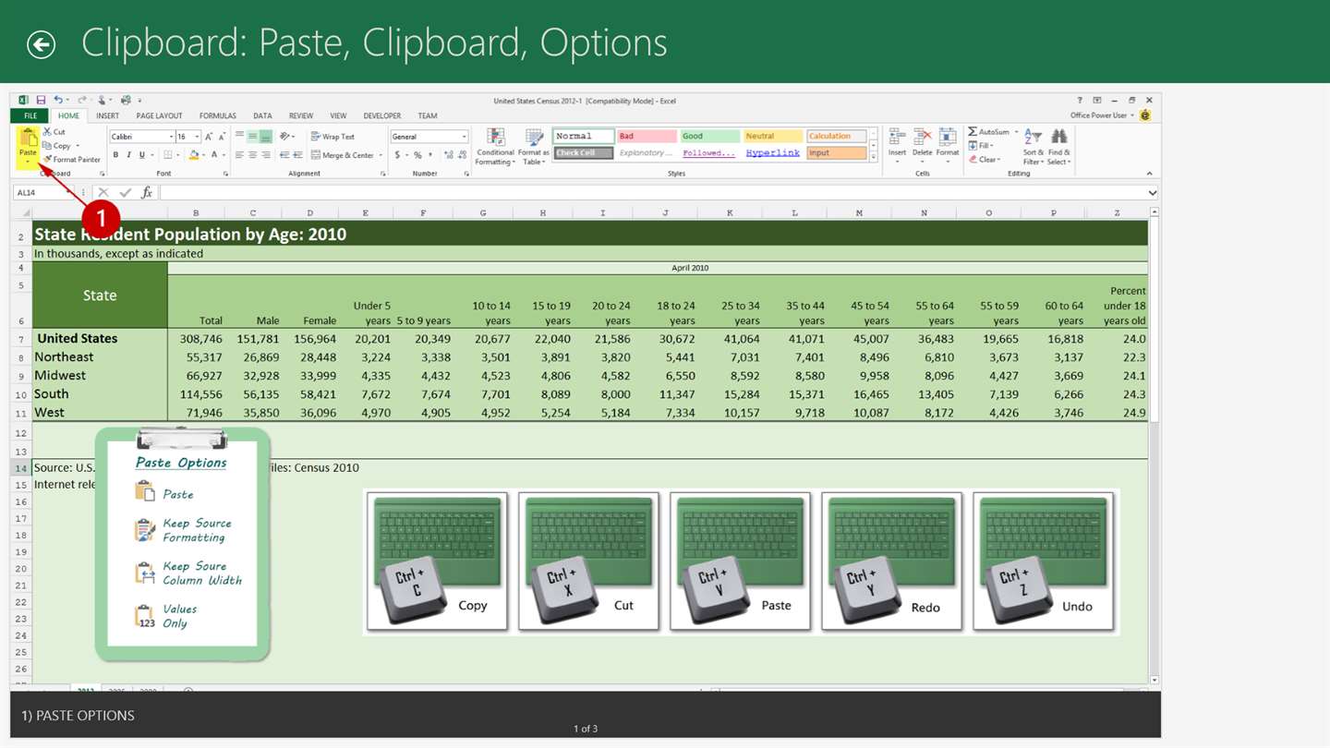
Task: Open Format as Table gallery
Action: click(533, 148)
